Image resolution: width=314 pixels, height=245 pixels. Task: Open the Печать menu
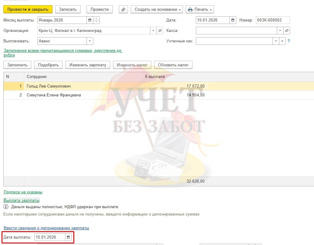tap(200, 10)
